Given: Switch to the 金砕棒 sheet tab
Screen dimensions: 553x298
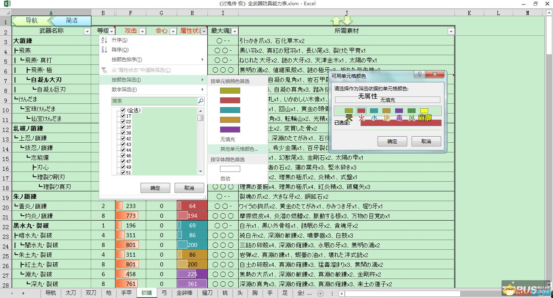Looking at the screenshot, I should (x=185, y=293).
